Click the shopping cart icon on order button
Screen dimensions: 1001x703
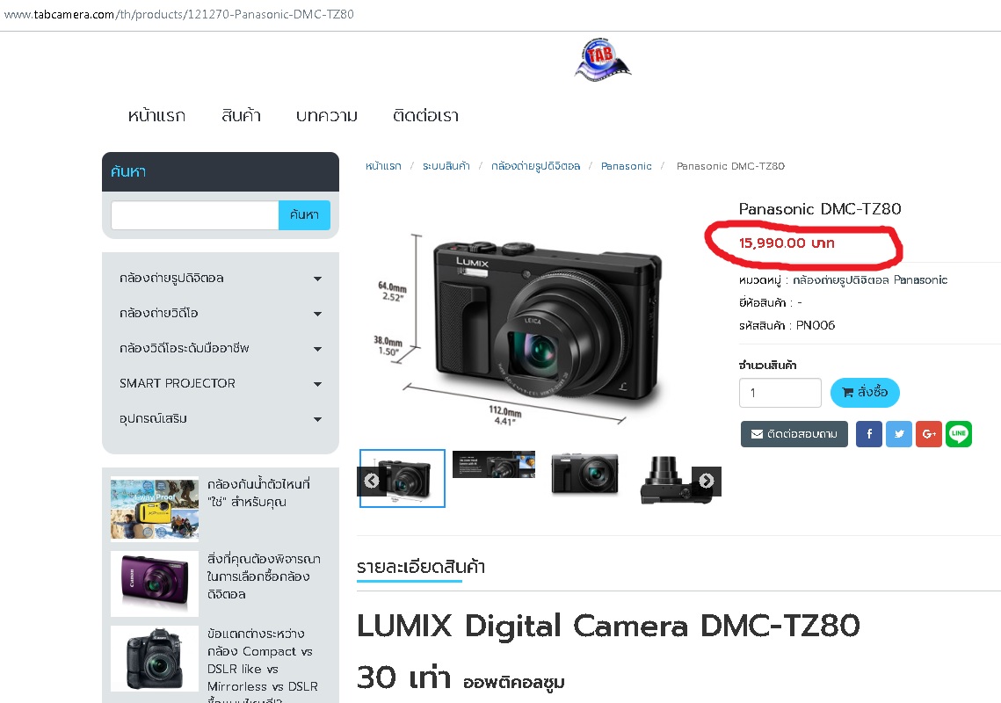[849, 393]
